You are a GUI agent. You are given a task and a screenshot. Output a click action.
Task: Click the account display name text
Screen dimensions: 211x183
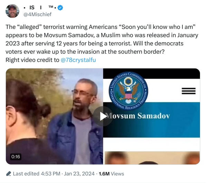click(40, 8)
